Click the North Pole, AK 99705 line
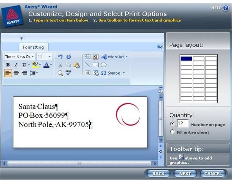The image size is (232, 180). click(55, 124)
